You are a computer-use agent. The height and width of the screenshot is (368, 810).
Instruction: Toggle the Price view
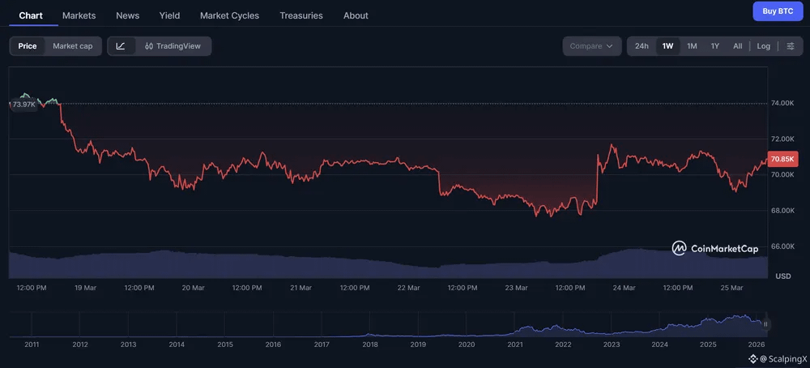pos(28,46)
